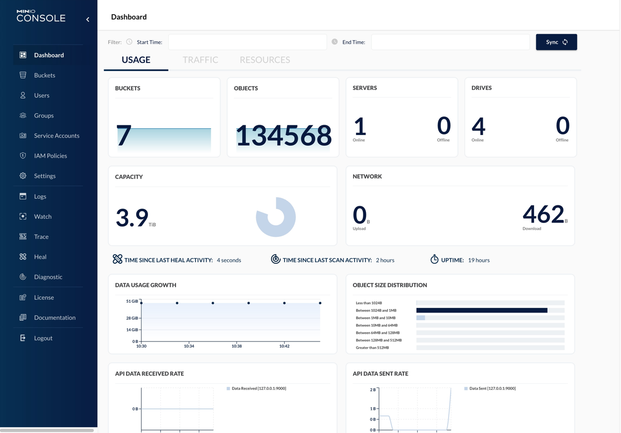Click the Settings gear icon

[23, 176]
